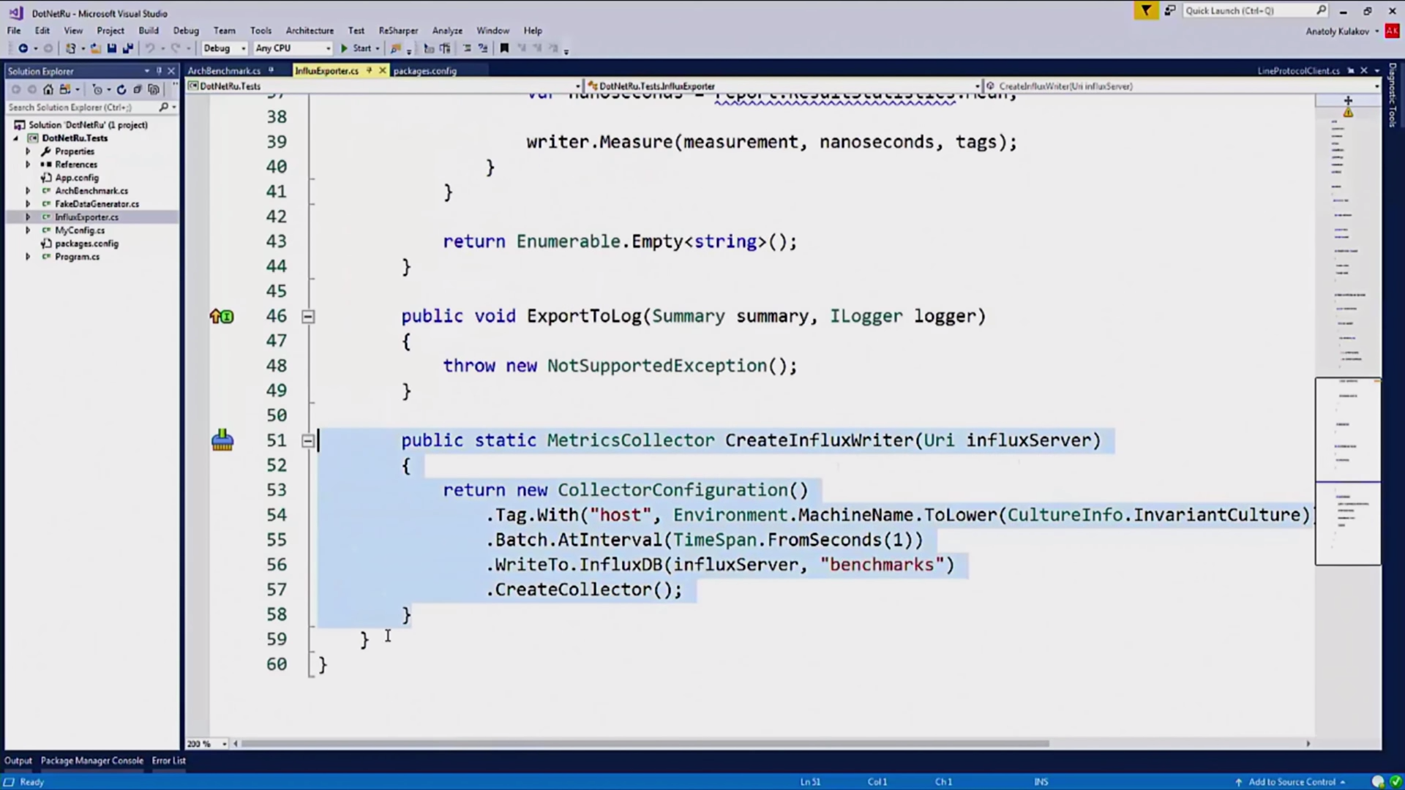The height and width of the screenshot is (790, 1405).
Task: Click Collapse All icon in Solution Explorer
Action: 137,89
